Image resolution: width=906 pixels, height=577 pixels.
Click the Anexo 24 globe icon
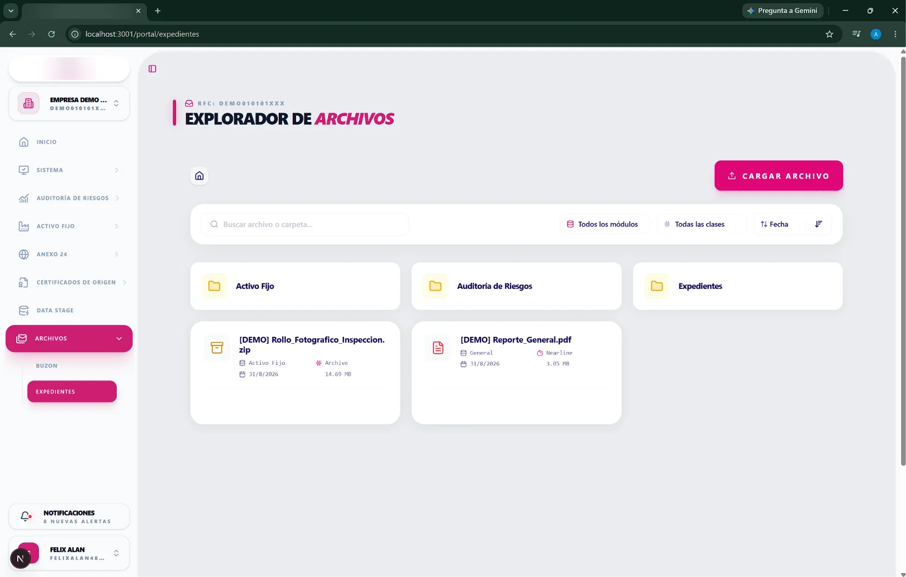click(x=24, y=254)
